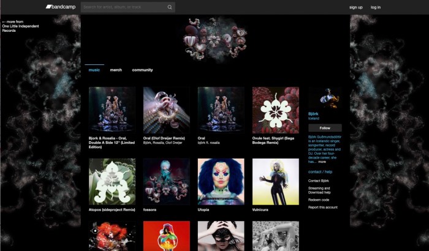Open the red-haired album cover in third row
The width and height of the screenshot is (429, 251).
[x=112, y=236]
